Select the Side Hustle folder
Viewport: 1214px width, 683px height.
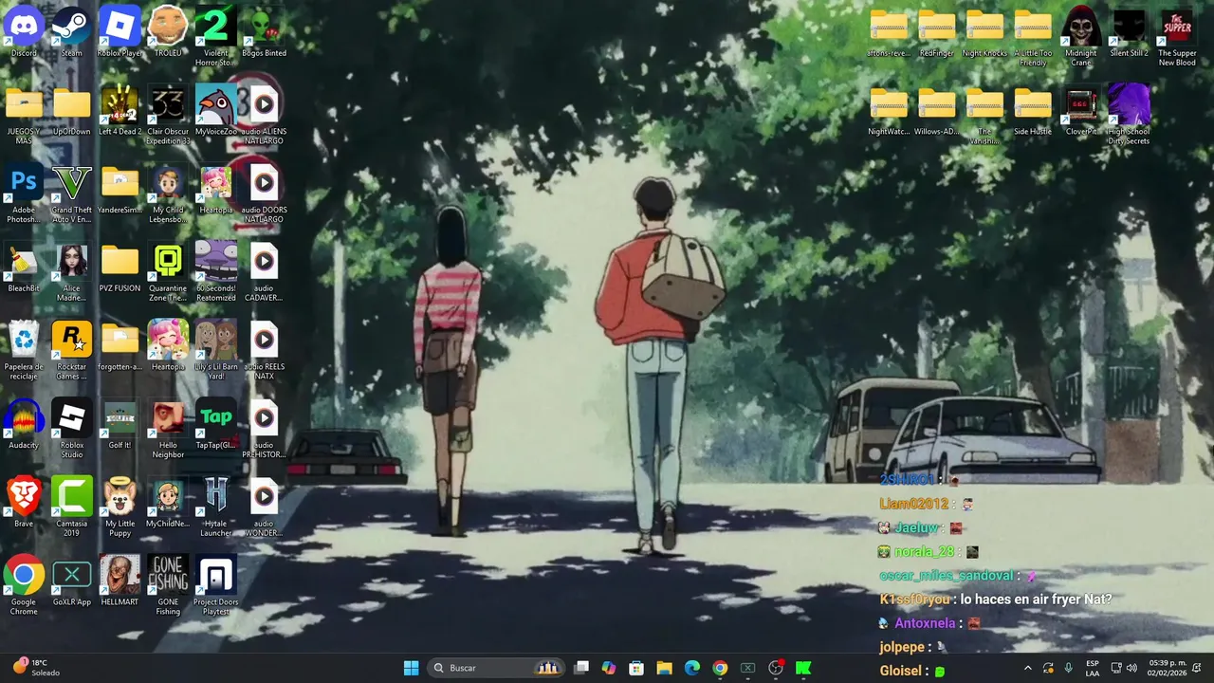(x=1033, y=111)
